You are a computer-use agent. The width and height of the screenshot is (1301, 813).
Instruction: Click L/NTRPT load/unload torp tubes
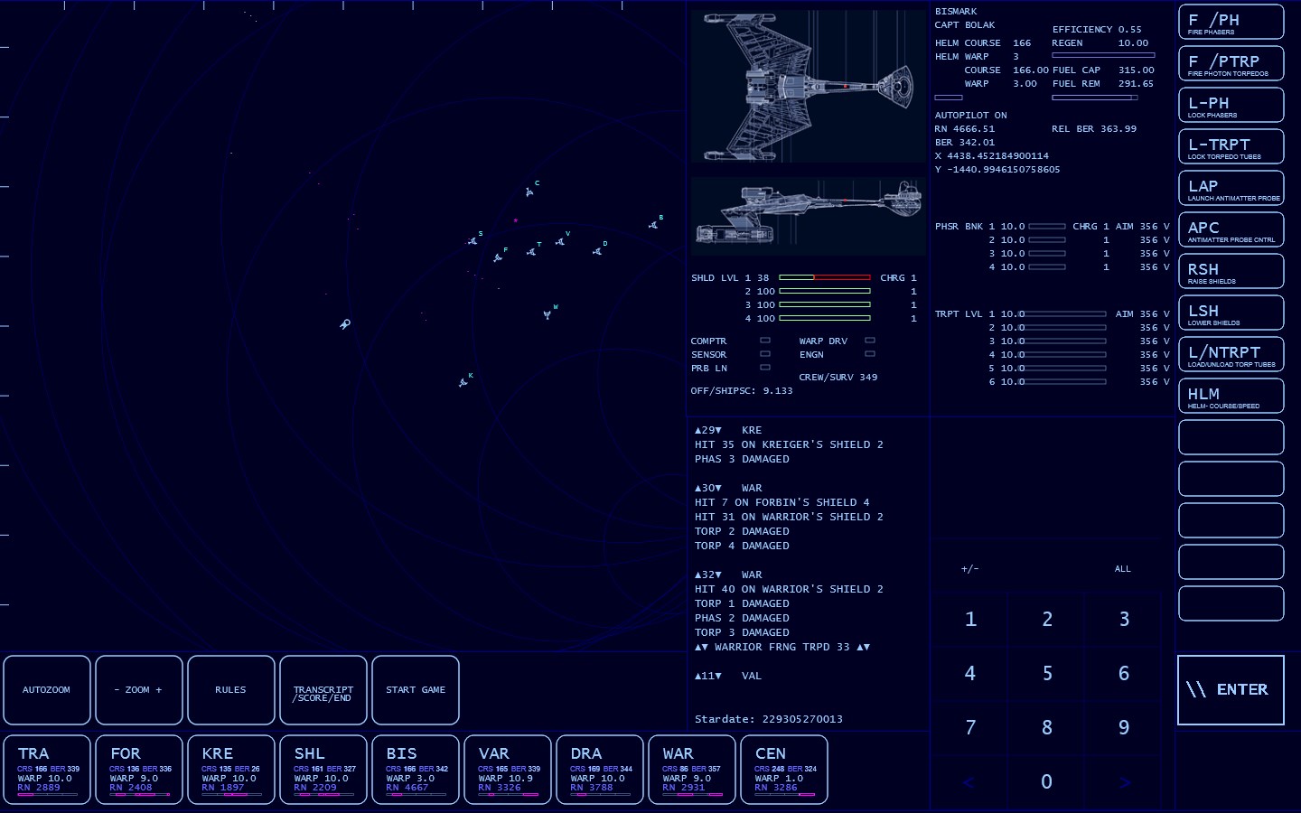(1231, 354)
